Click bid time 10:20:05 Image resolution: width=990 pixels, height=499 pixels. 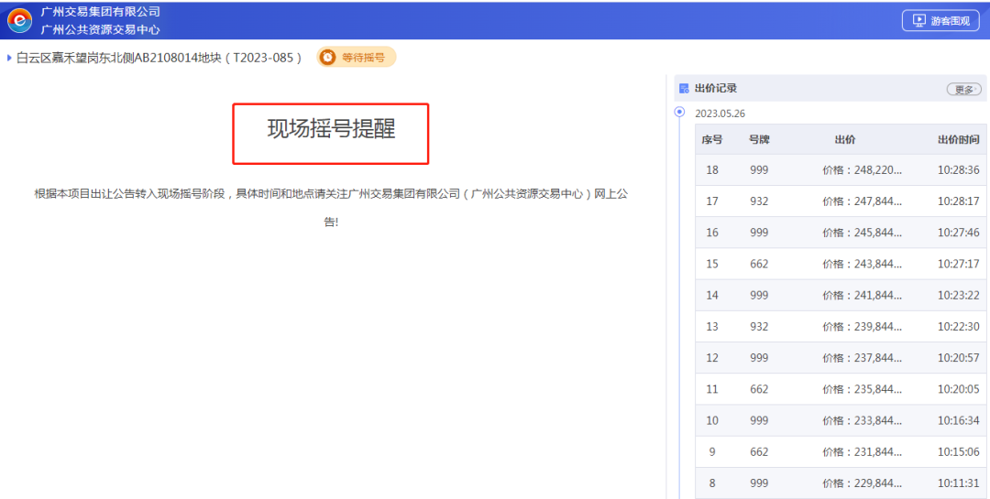(959, 389)
